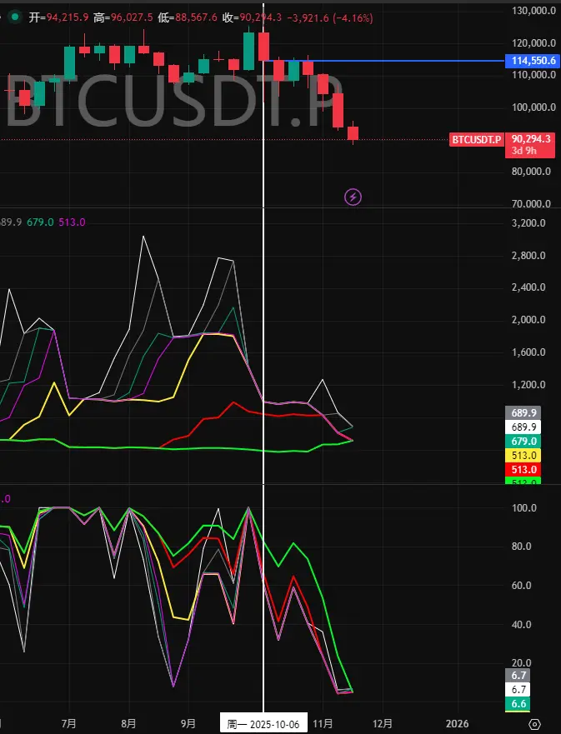Click 100.0 on the lower pane axis
The height and width of the screenshot is (734, 561).
(x=524, y=508)
